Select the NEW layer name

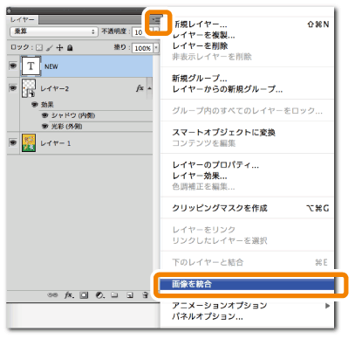[51, 66]
